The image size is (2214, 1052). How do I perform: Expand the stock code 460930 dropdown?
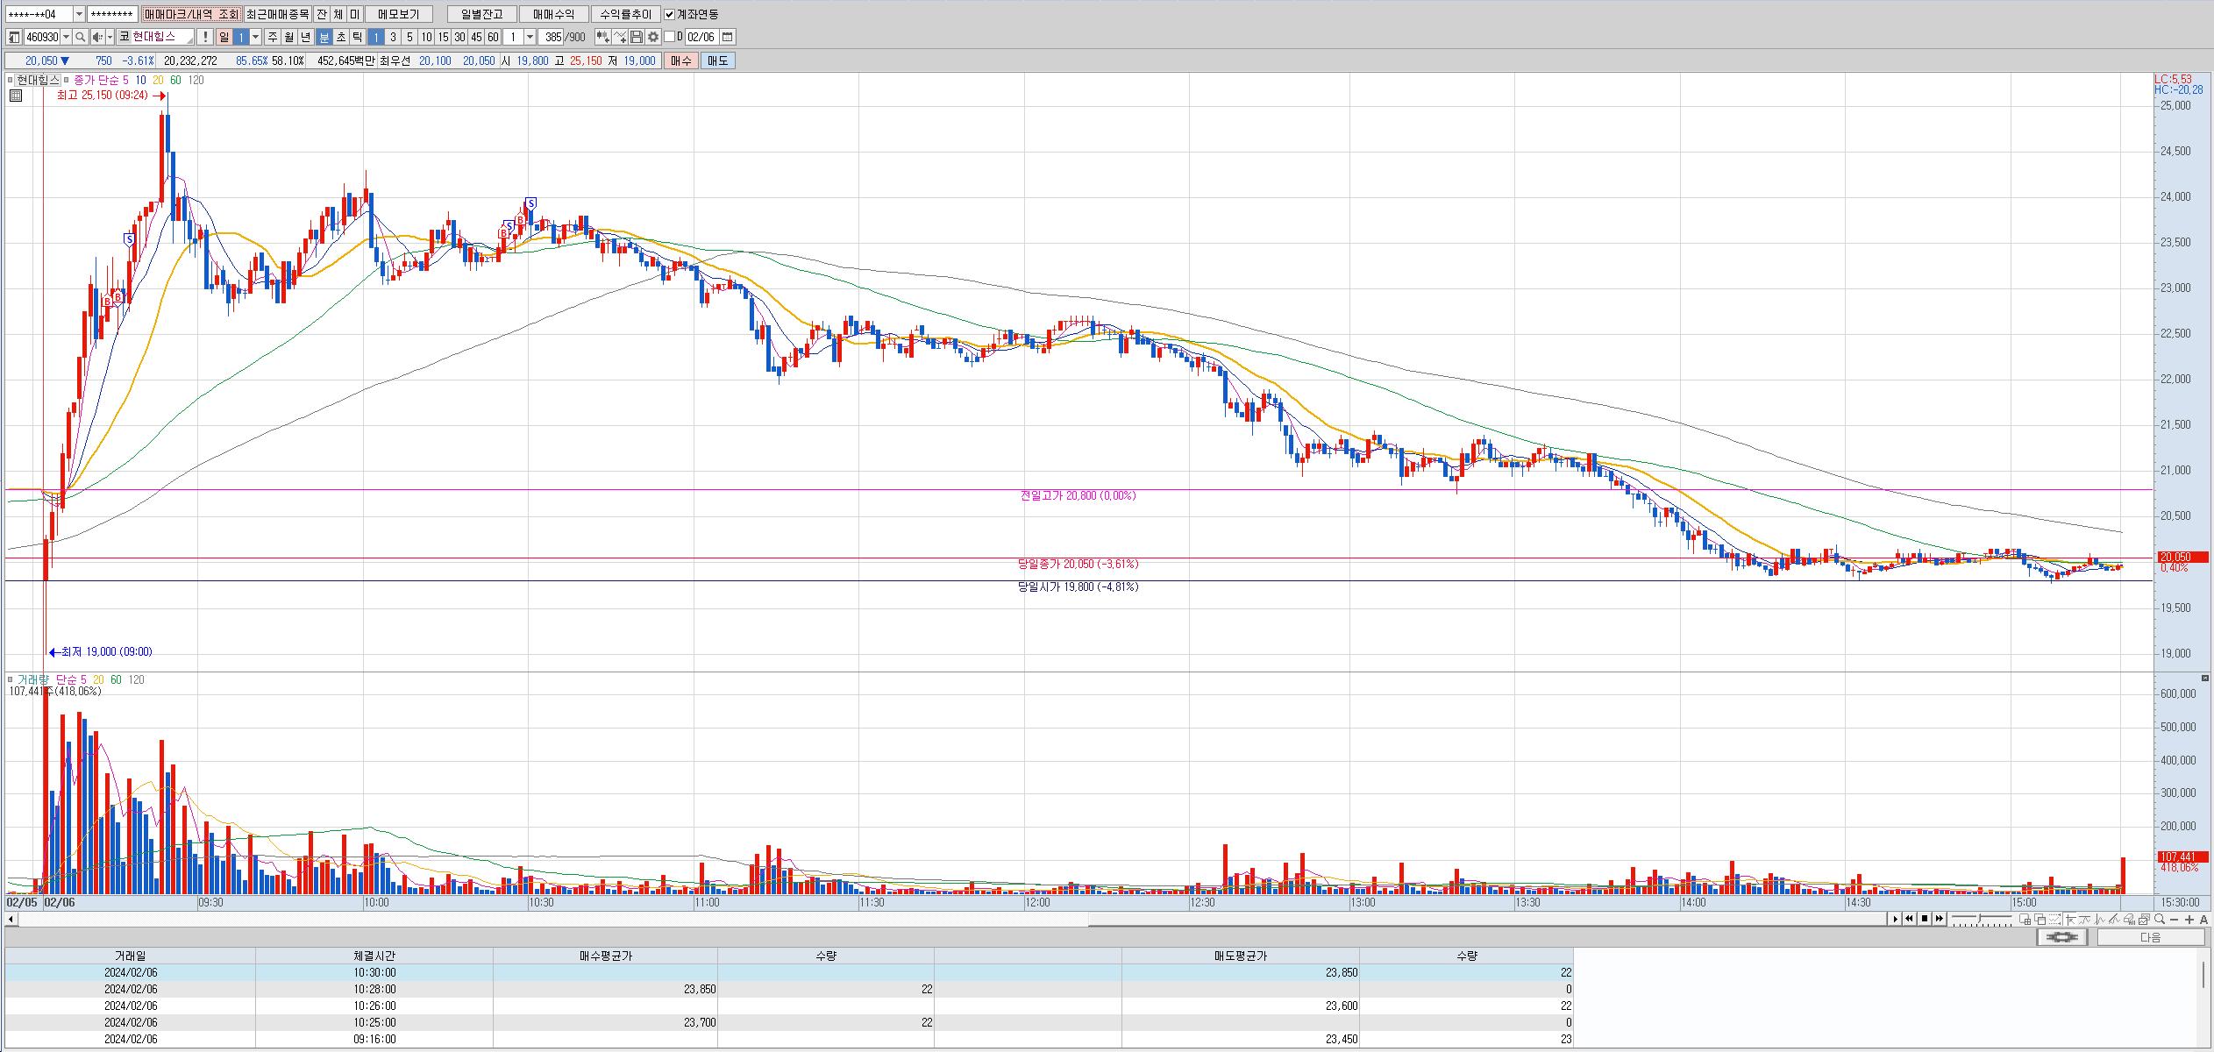pyautogui.click(x=67, y=37)
